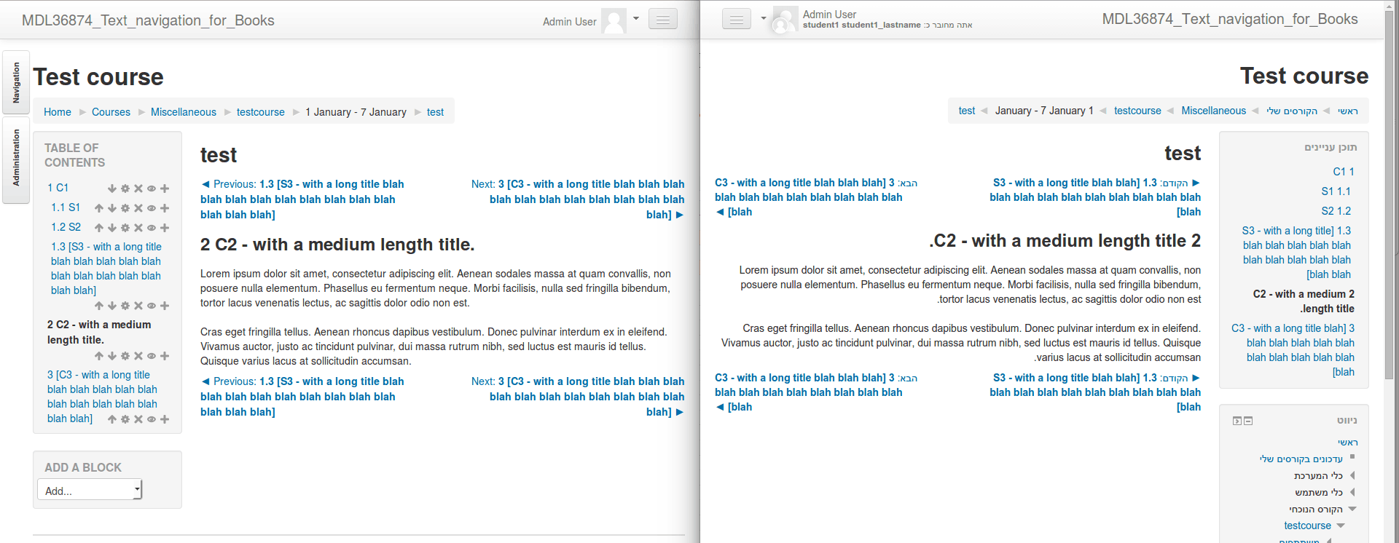The image size is (1399, 543).
Task: Move subchapter 1.1 S1 up
Action: pos(99,208)
